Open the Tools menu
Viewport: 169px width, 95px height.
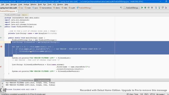[x=49, y=4]
